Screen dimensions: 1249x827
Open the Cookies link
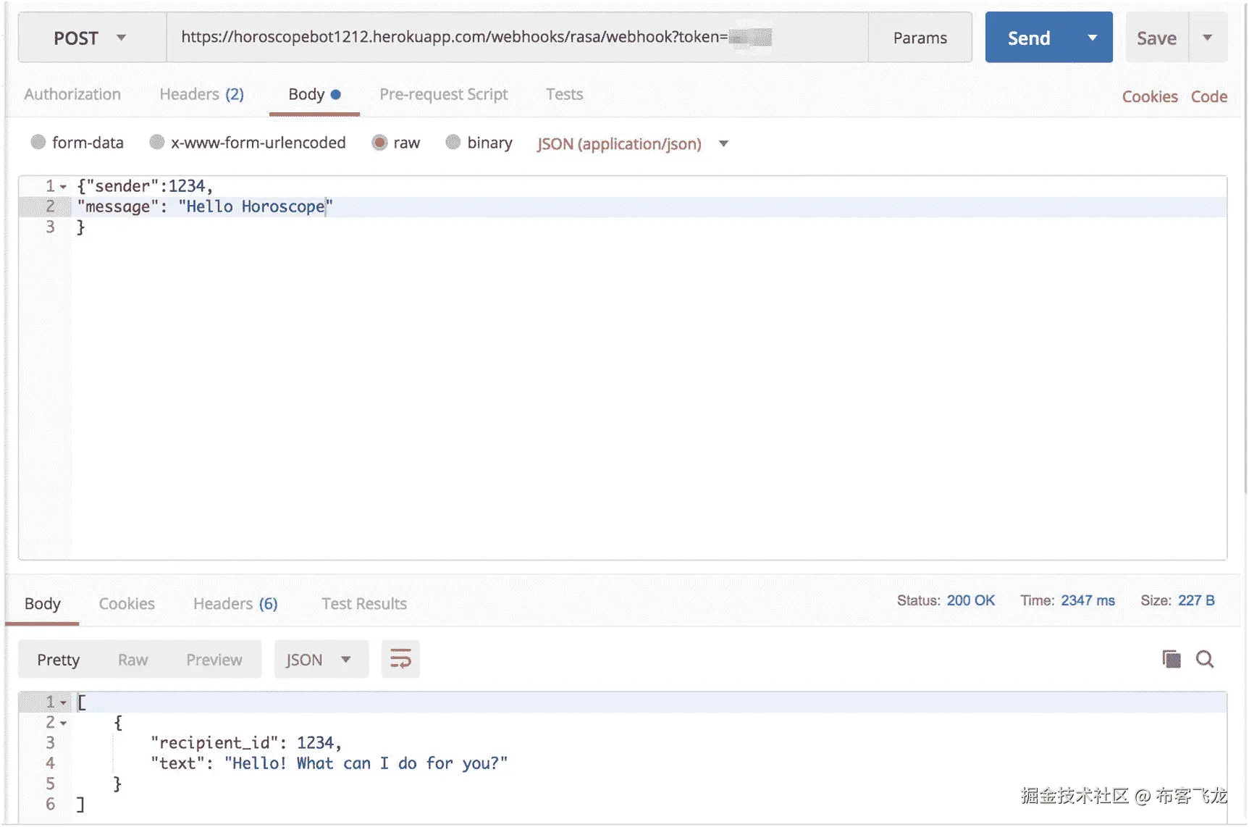tap(1150, 96)
